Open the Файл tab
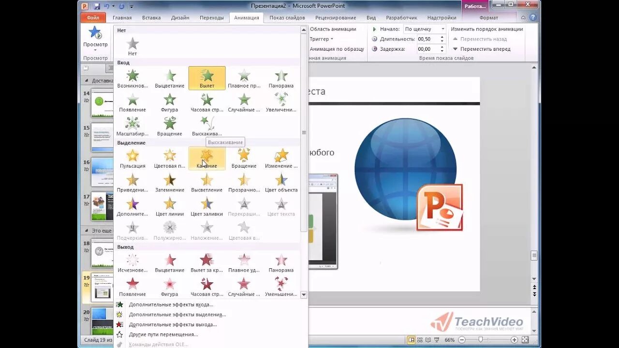Viewport: 619px width, 348px height. (93, 17)
